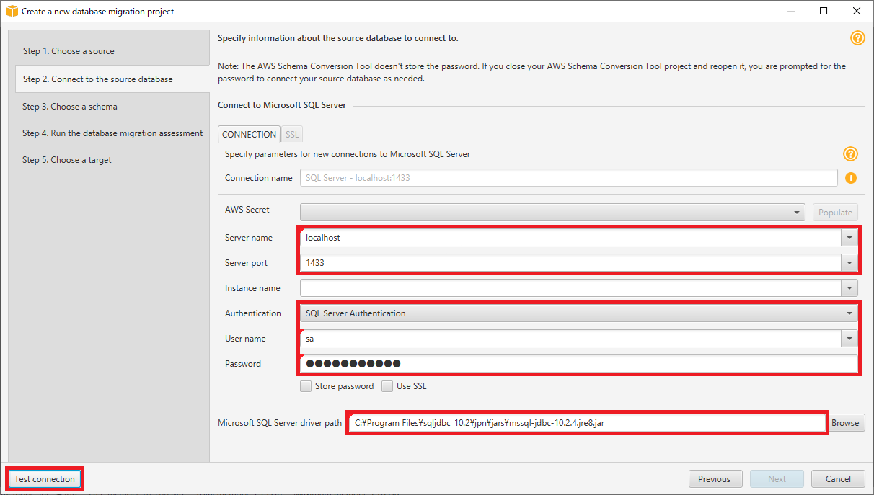
Task: Switch to the CONNECTION tab
Action: tap(249, 135)
